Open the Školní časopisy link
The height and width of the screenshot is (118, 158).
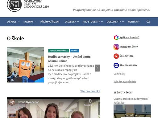point(128,65)
